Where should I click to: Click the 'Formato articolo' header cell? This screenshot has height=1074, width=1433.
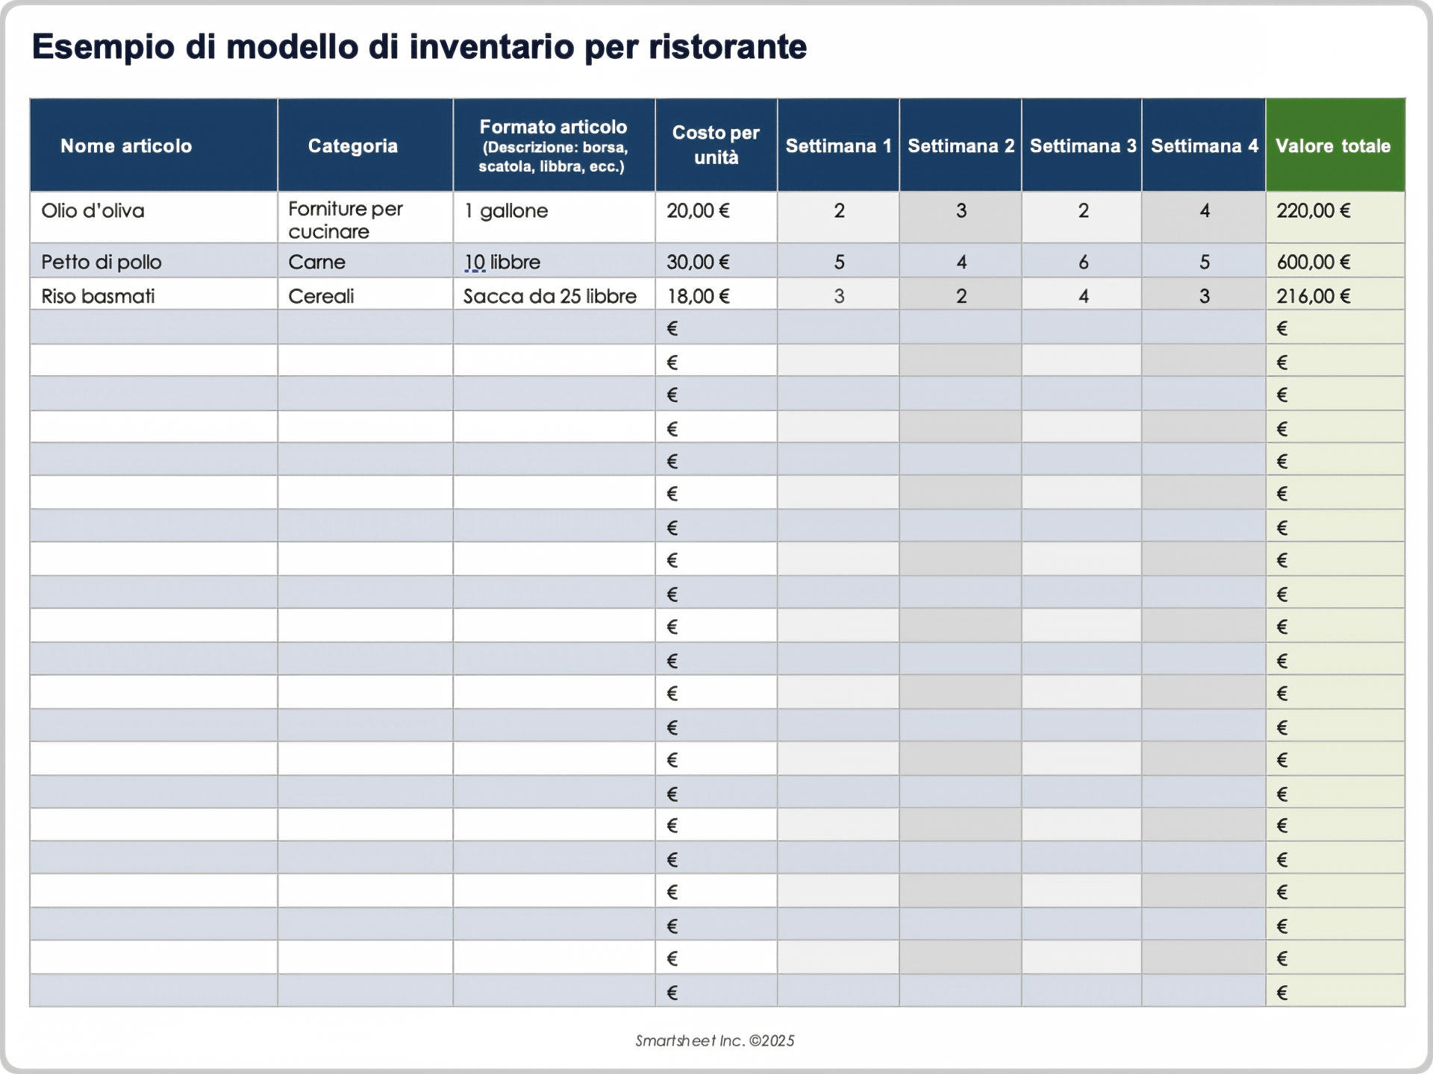tap(554, 144)
